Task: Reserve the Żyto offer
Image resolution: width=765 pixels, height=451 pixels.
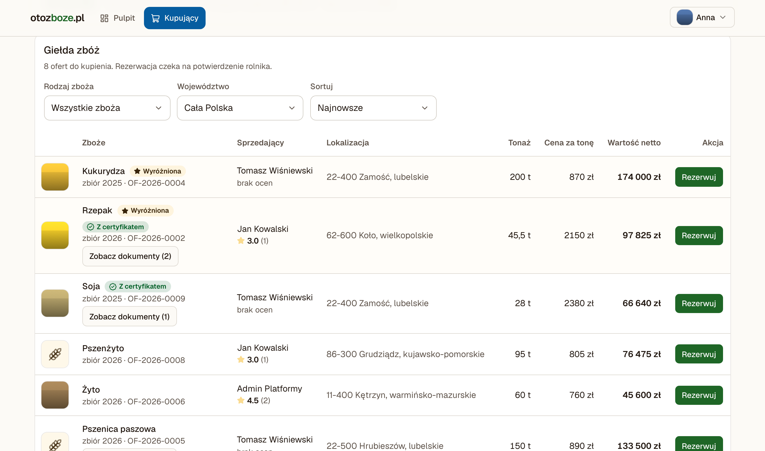Action: coord(699,395)
